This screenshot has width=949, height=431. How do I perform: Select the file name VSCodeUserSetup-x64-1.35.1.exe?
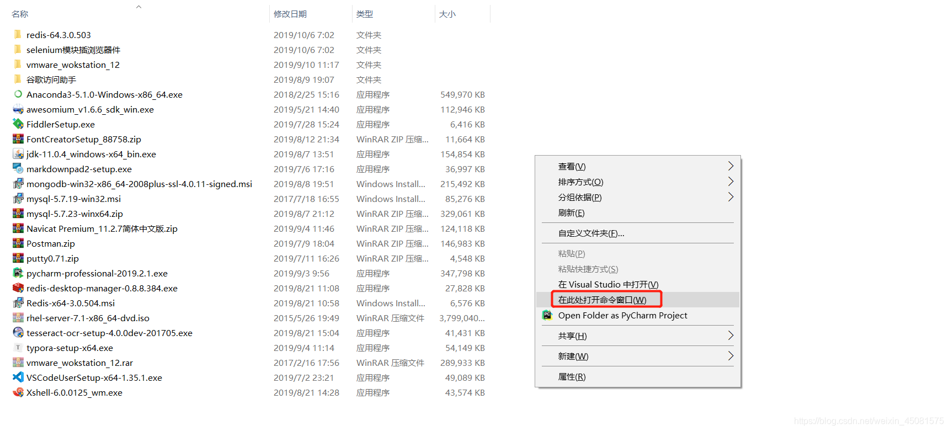[94, 377]
